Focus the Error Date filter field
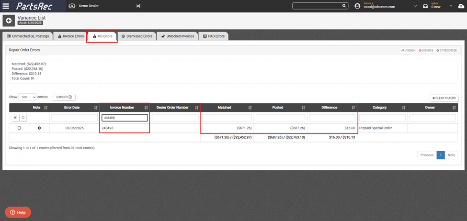467x221 pixels. coord(74,118)
